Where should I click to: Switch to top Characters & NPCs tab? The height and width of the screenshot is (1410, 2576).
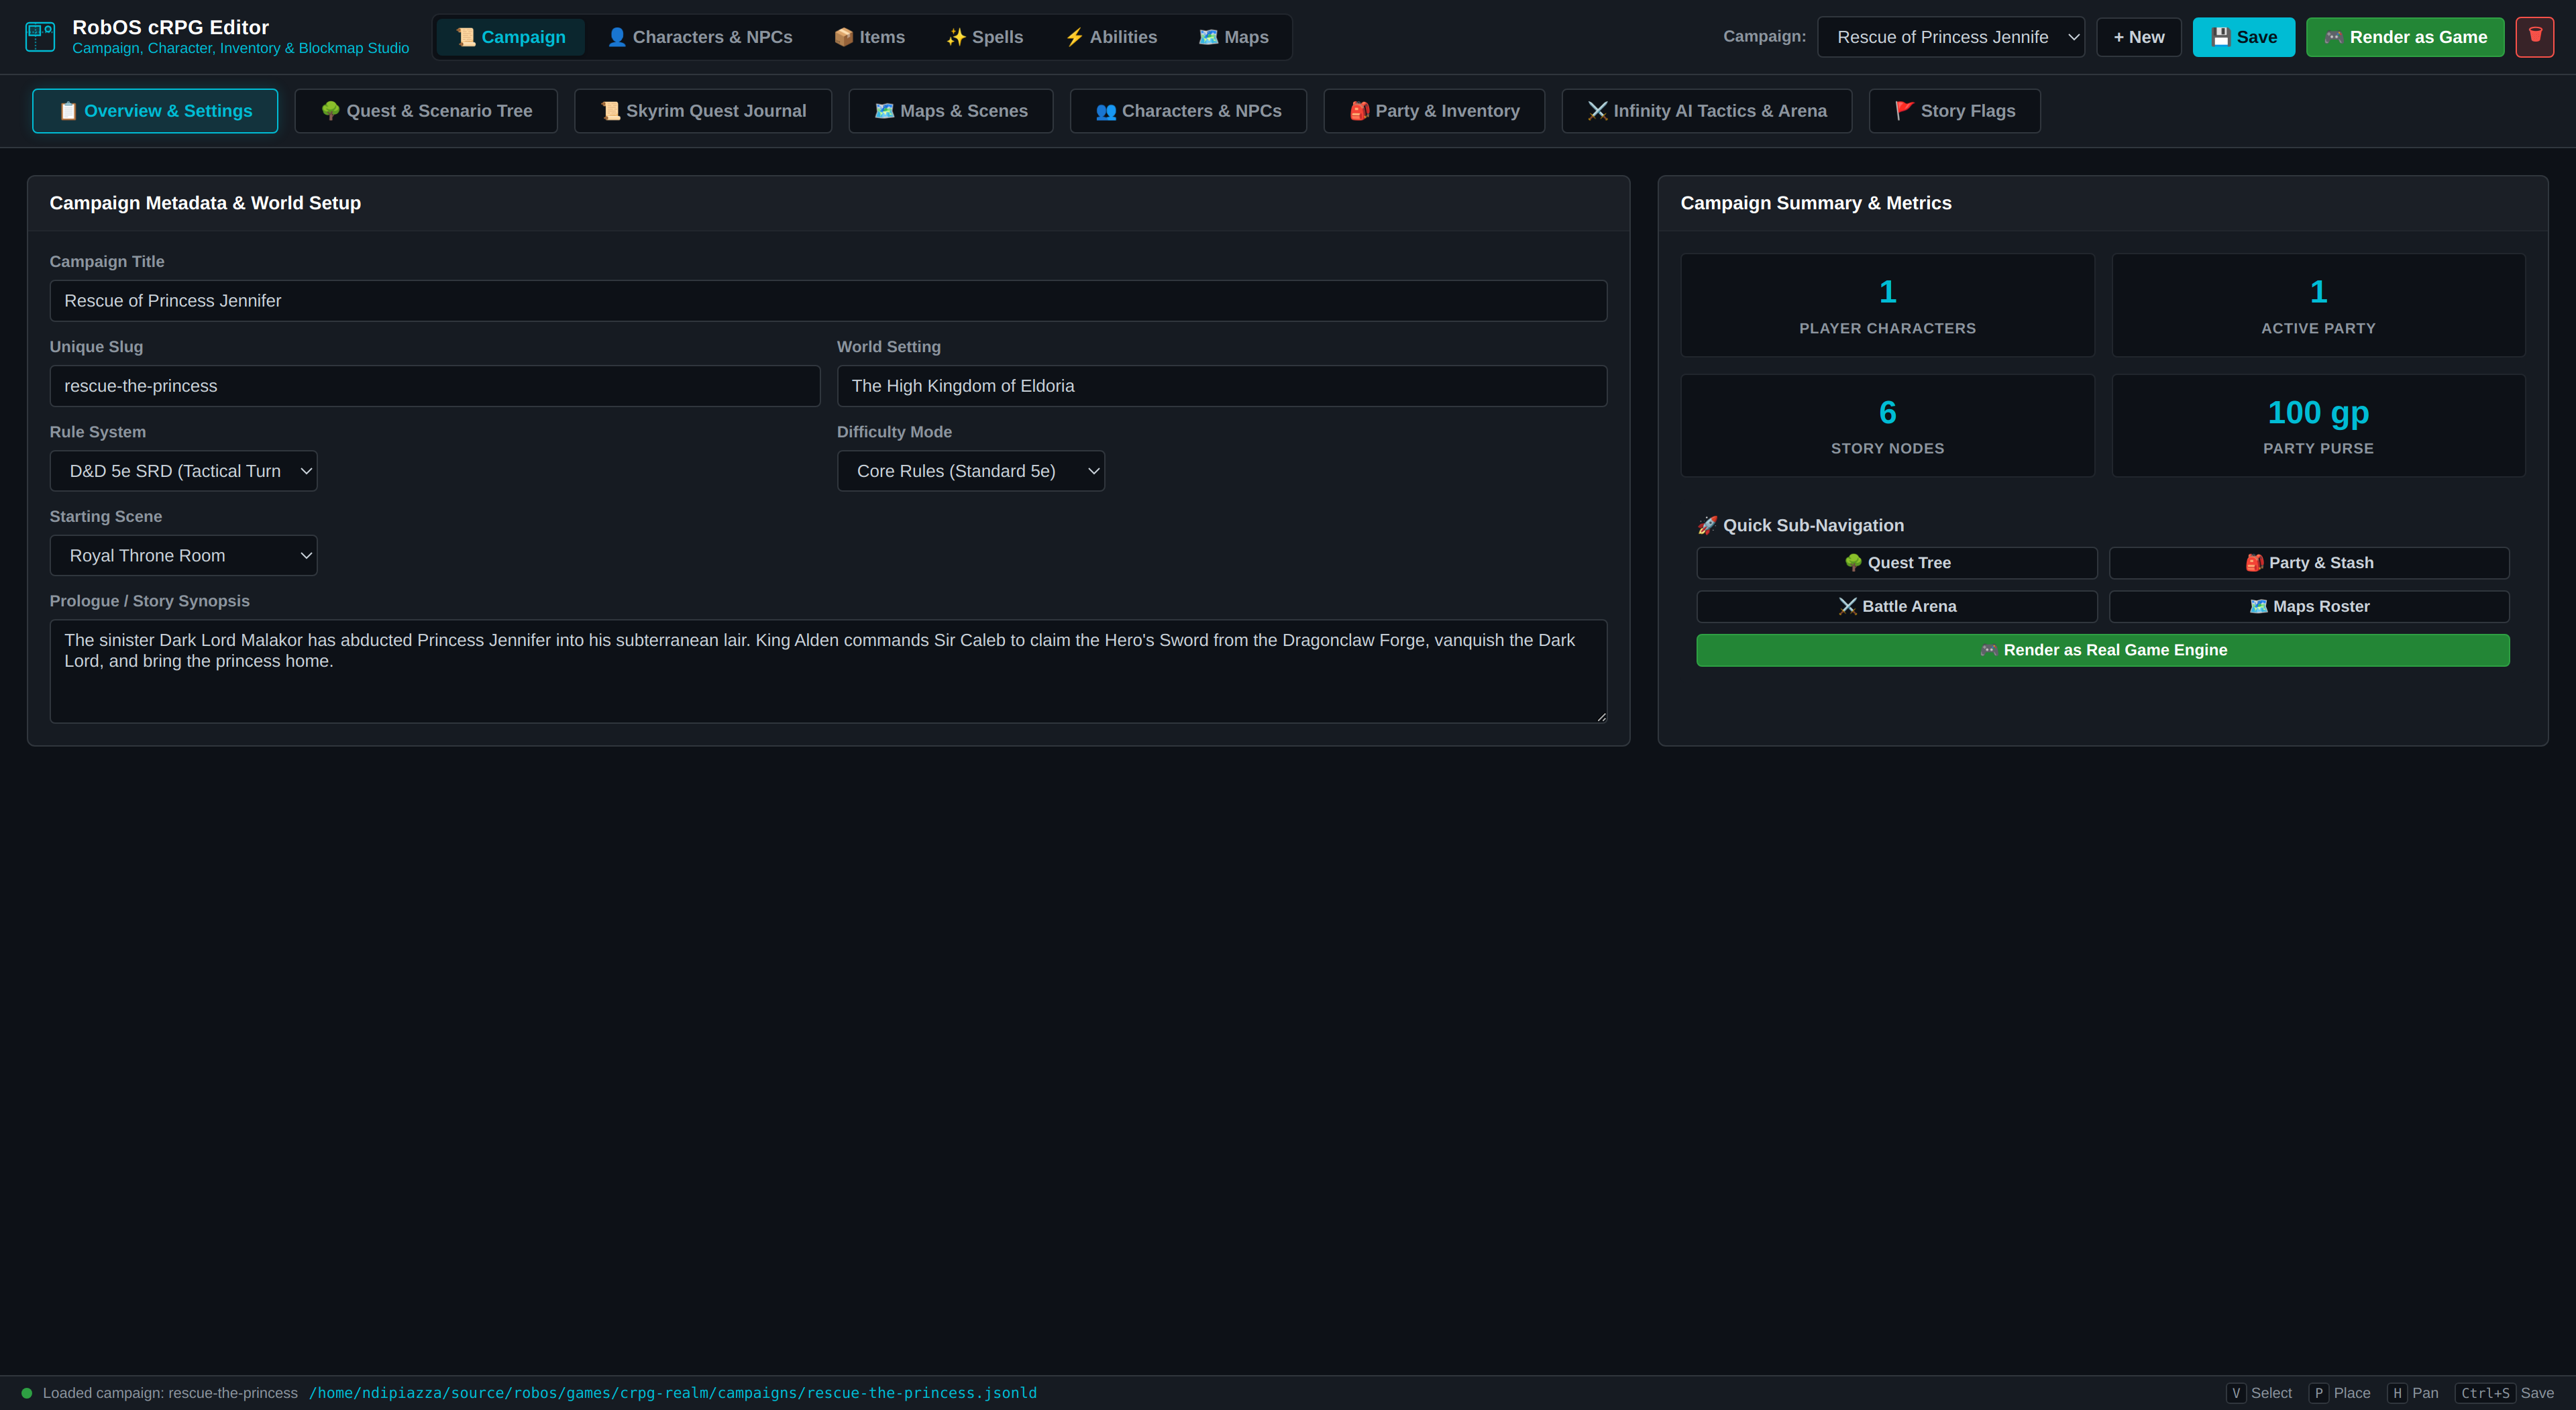700,37
